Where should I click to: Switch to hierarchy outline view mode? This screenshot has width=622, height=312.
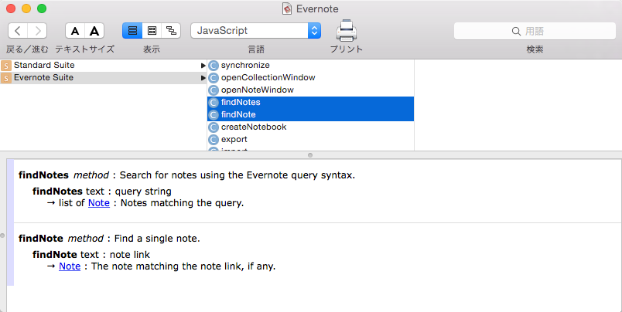point(172,31)
